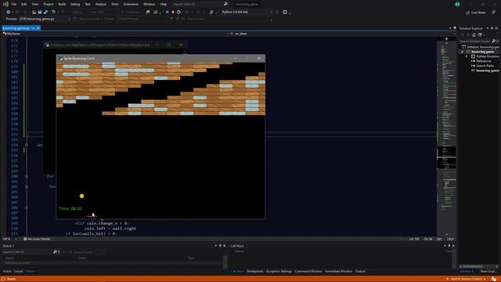Screen dimensions: 501x282
Task: Select References in Solution Explorer
Action: (484, 61)
